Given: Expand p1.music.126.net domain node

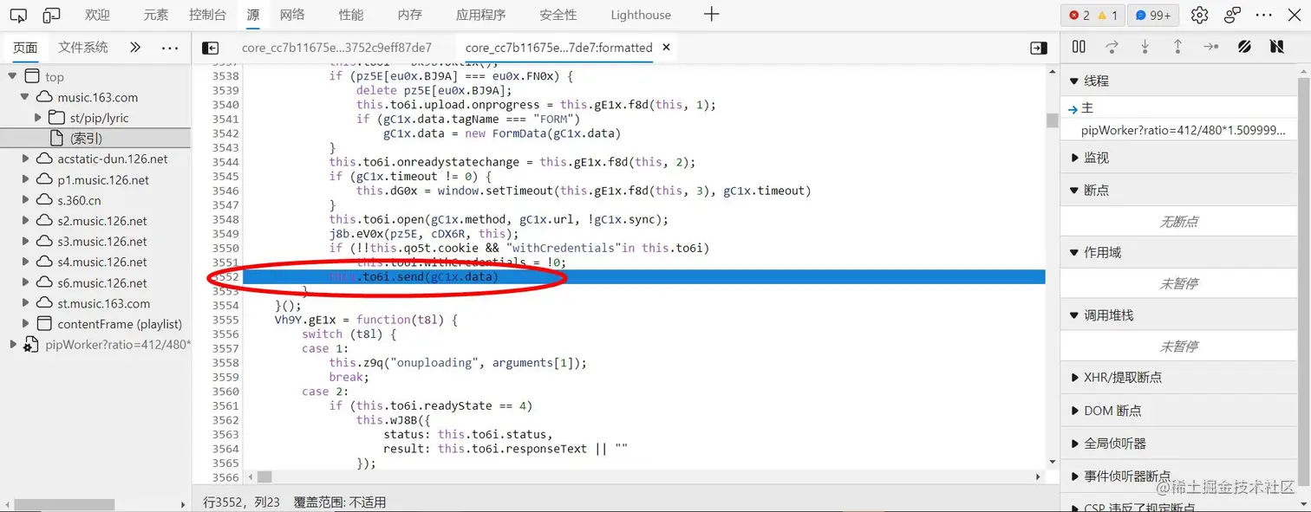Looking at the screenshot, I should 25,179.
